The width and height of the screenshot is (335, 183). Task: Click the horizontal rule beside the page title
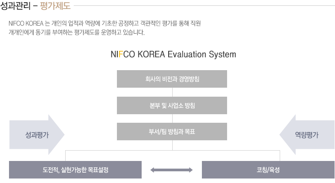tap(204, 6)
